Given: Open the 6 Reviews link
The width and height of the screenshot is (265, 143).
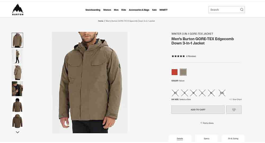Looking at the screenshot, I should 191,56.
